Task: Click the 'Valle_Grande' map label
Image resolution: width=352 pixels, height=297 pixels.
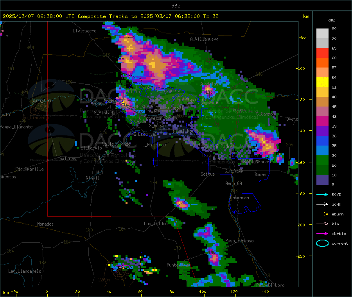Action: pos(116,144)
